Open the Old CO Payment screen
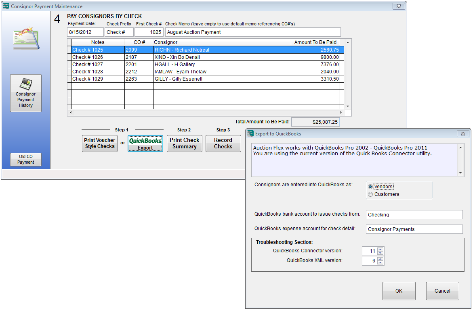This screenshot has height=312, width=475. 25,160
